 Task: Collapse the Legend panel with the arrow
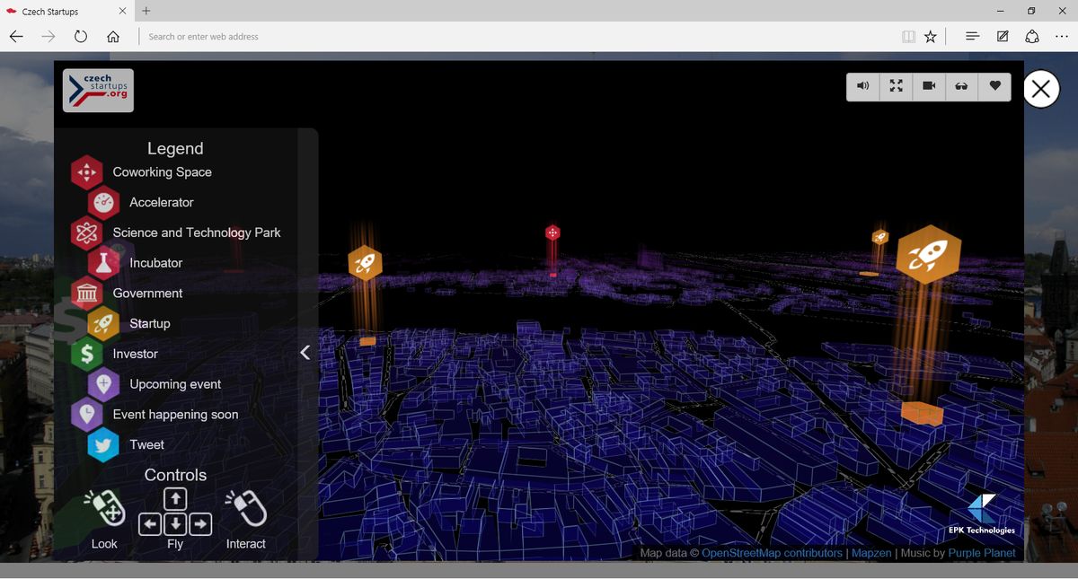click(305, 353)
